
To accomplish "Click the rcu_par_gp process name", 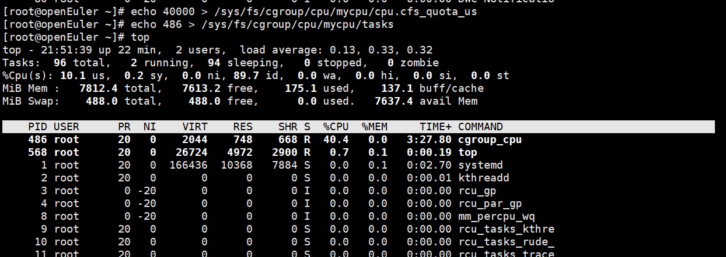I will point(490,204).
